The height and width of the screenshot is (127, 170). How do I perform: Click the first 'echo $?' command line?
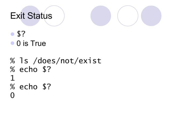pos(30,69)
